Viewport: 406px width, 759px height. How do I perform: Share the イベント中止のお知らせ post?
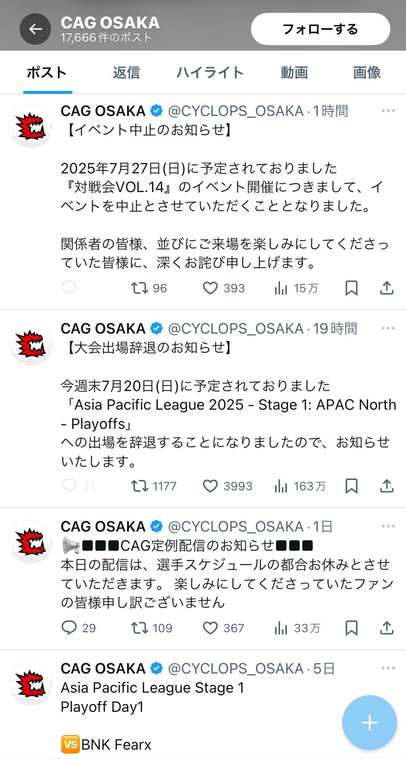coord(387,288)
